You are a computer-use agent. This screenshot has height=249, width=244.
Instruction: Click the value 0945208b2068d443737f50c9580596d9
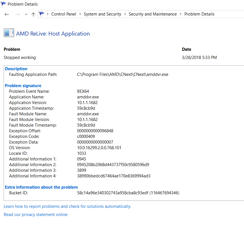[113, 165]
